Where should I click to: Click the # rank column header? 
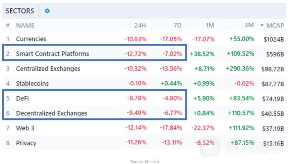(8, 25)
